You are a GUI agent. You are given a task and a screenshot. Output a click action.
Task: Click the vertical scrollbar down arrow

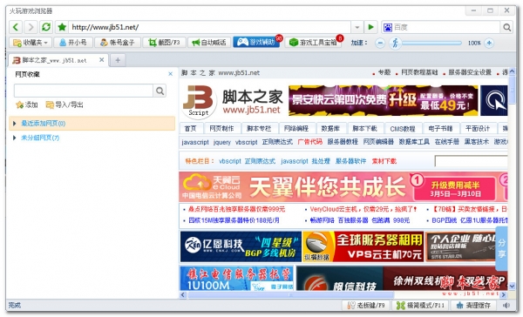point(513,286)
